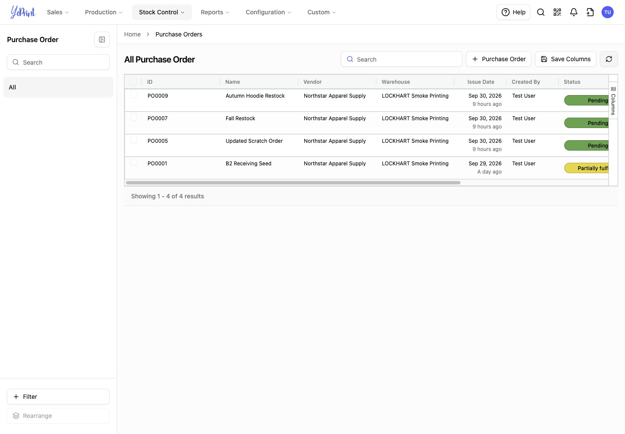Open the Fall Restock order name
Viewport: 625px width, 434px height.
click(240, 118)
